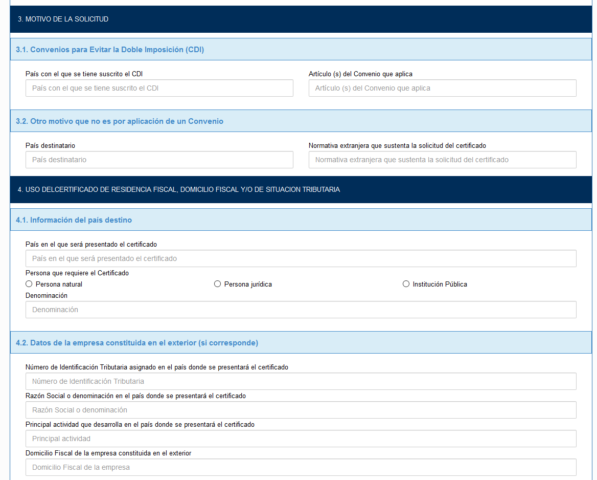Click the País destinatario text box
Image resolution: width=597 pixels, height=480 pixels.
pyautogui.click(x=159, y=160)
